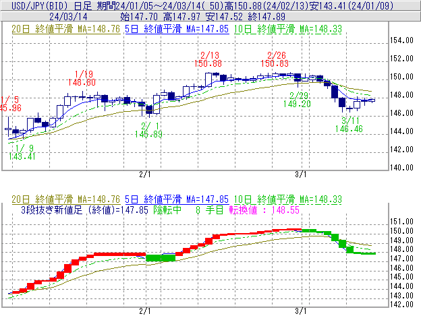Click the 始147.70 open value
The height and width of the screenshot is (320, 421).
tap(139, 17)
